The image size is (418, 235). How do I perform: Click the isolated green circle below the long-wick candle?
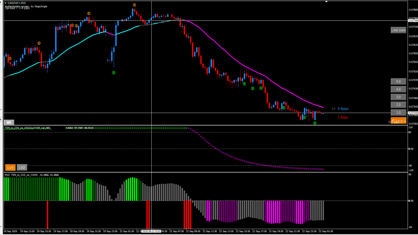[114, 73]
